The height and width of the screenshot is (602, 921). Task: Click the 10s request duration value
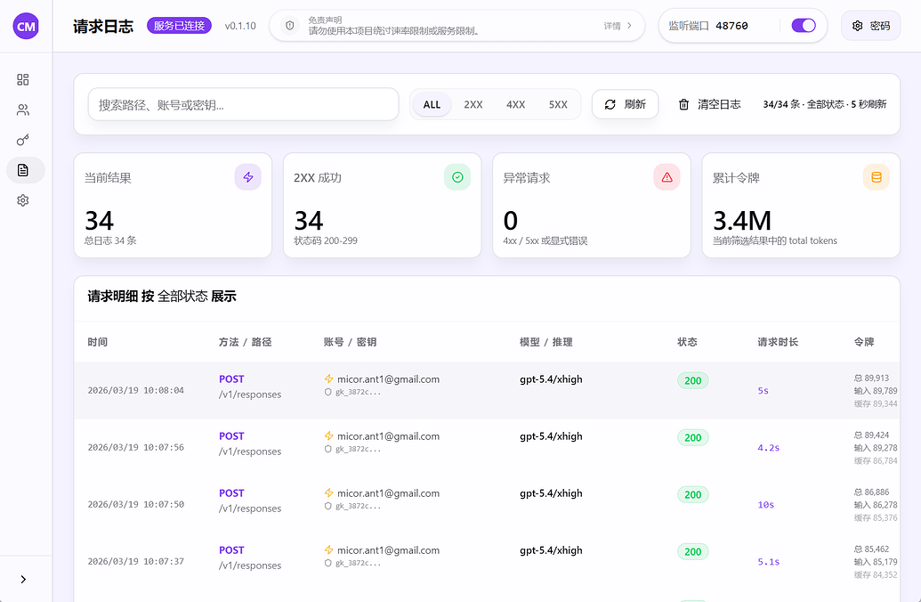(x=766, y=504)
